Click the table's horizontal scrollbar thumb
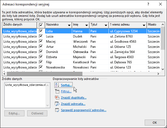Viewport: 167px width, 128px height. pyautogui.click(x=45, y=74)
